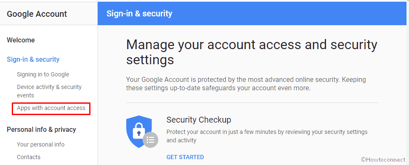This screenshot has height=165, width=409.
Task: Click the Google Account title
Action: point(37,14)
